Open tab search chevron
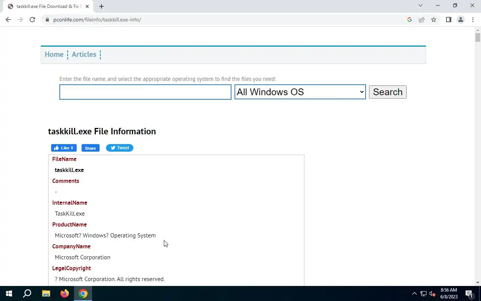The image size is (481, 301). [x=420, y=6]
